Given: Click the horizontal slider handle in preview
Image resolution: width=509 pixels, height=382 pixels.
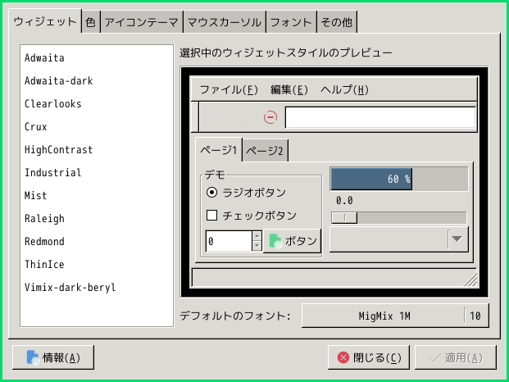Looking at the screenshot, I should coord(344,218).
